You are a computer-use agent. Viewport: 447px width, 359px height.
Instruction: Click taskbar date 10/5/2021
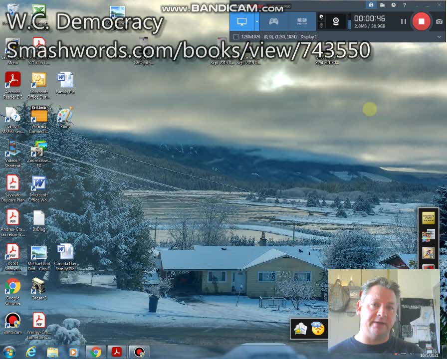click(429, 356)
